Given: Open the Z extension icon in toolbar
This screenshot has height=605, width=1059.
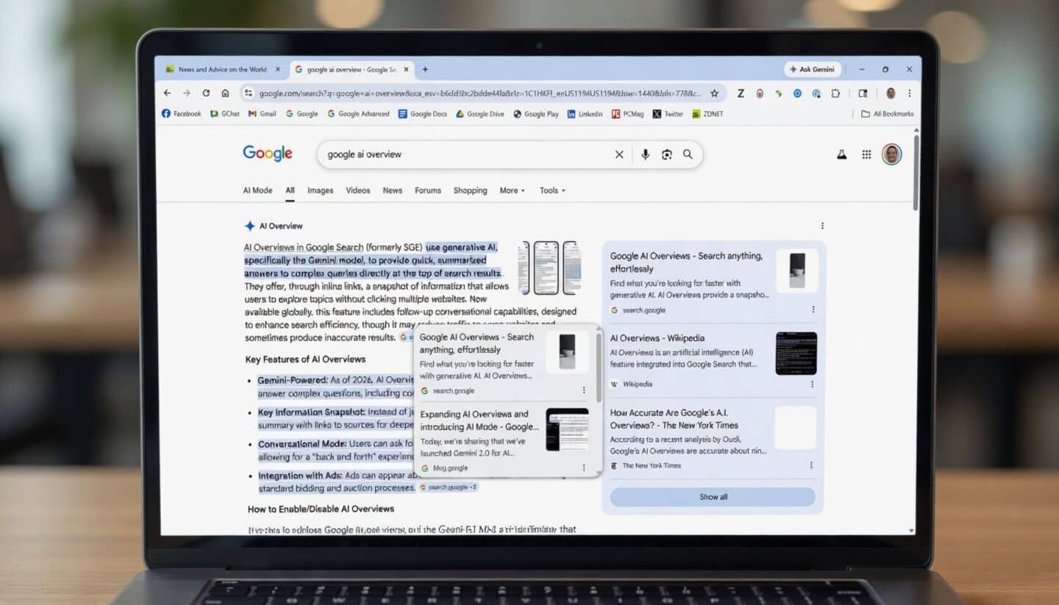Looking at the screenshot, I should pyautogui.click(x=741, y=93).
